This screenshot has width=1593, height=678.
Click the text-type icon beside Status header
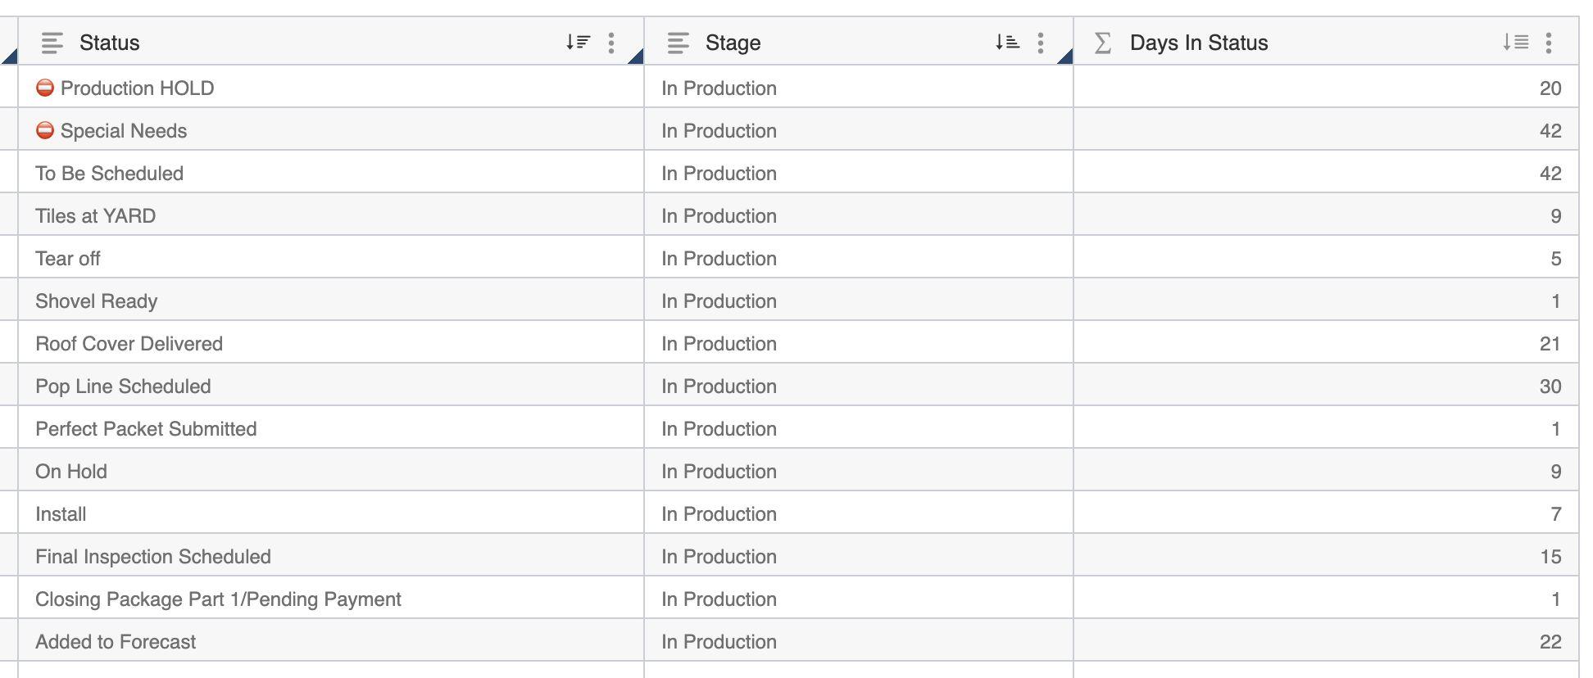pos(52,43)
